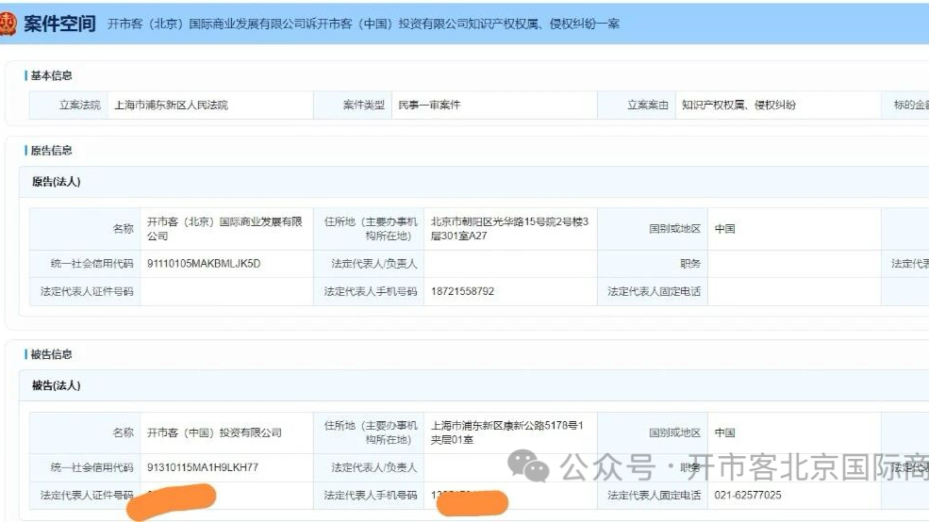Collapse the 原告信息 section header
929x522 pixels.
pyautogui.click(x=51, y=151)
